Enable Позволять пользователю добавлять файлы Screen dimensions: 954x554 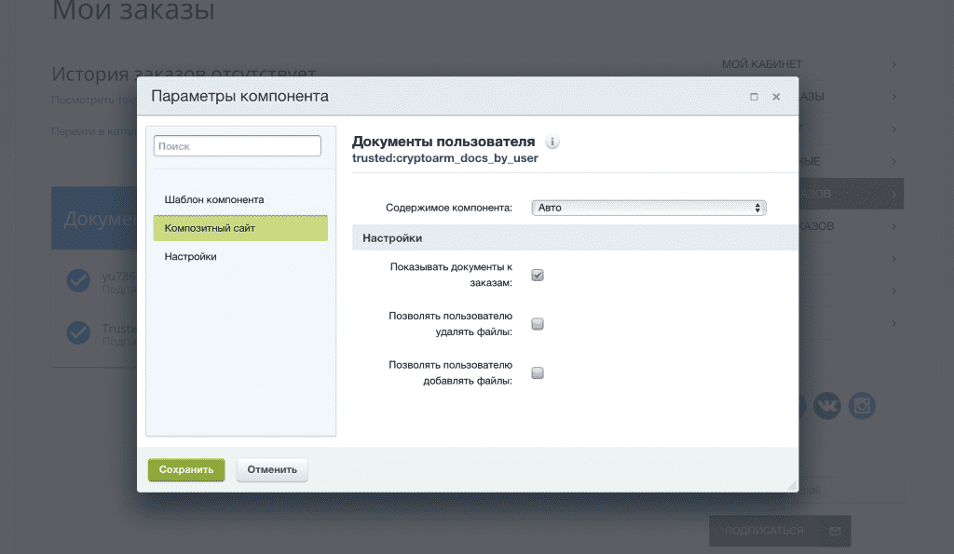(x=538, y=373)
